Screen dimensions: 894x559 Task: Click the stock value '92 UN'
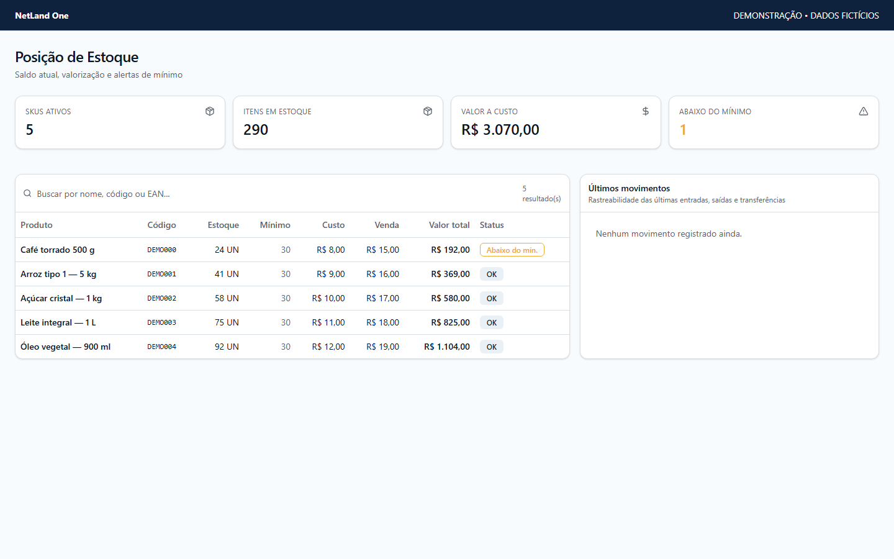[227, 347]
